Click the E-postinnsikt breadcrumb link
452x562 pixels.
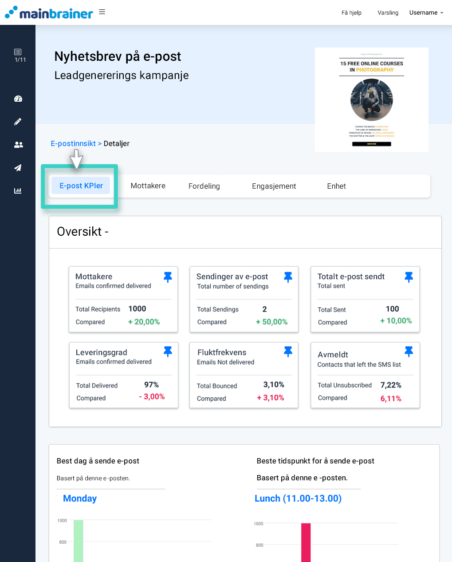(73, 143)
